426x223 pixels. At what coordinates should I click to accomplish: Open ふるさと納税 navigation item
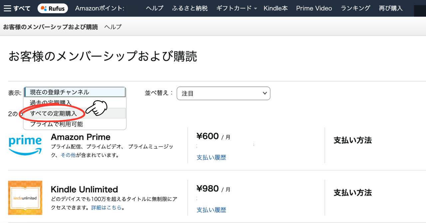pyautogui.click(x=190, y=8)
